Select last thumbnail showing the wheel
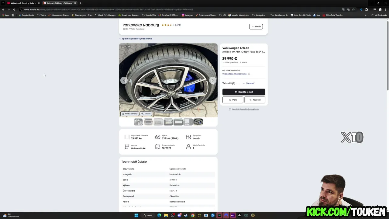This screenshot has width=389, height=219. (x=198, y=122)
